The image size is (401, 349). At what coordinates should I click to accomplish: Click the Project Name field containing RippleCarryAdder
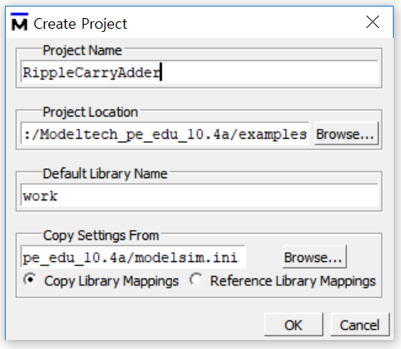[x=200, y=72]
